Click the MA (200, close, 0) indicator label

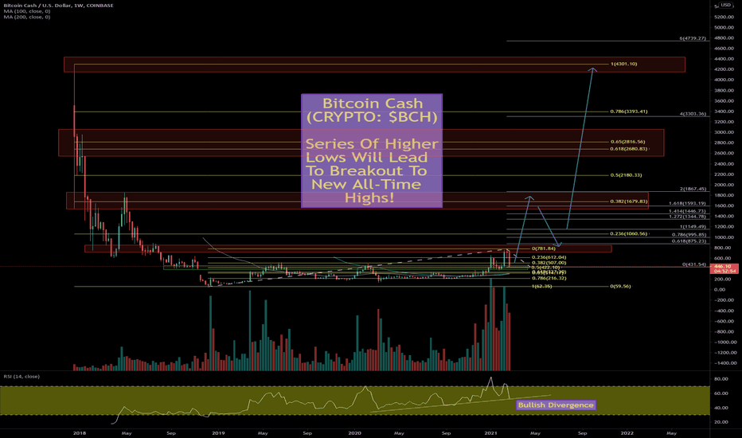tap(26, 17)
